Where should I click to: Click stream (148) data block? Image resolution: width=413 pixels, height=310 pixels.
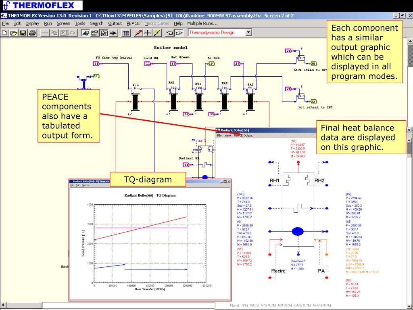(x=245, y=205)
